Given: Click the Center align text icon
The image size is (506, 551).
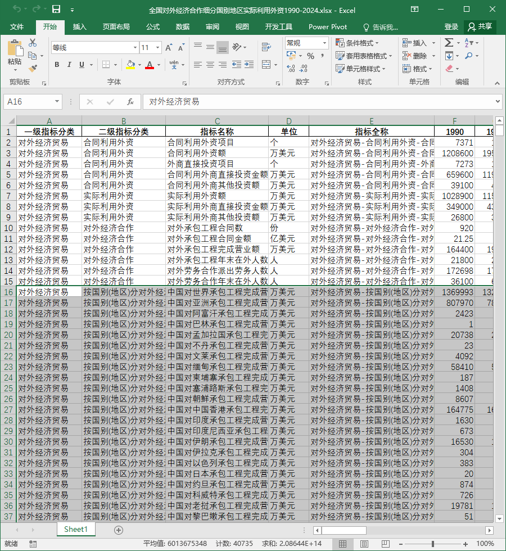Looking at the screenshot, I should (x=210, y=65).
